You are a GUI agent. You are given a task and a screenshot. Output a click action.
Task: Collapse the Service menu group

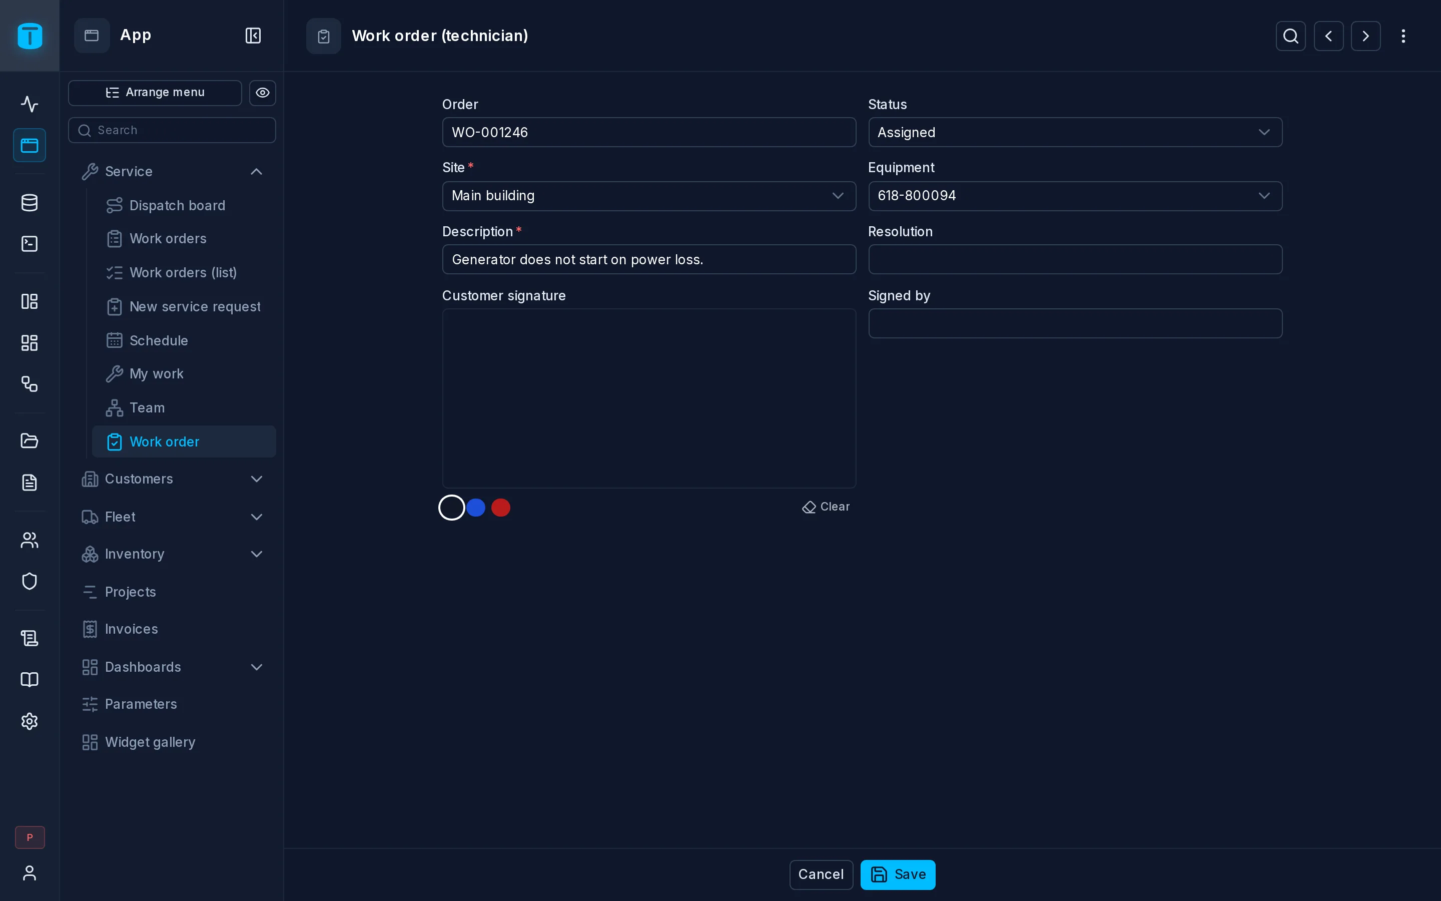[x=172, y=172]
